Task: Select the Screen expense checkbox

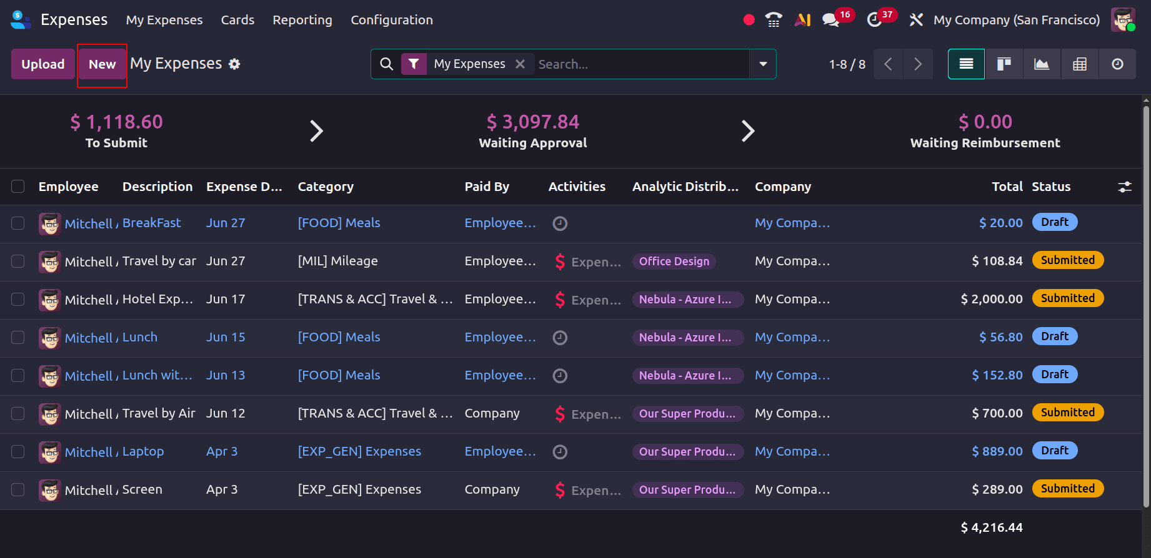Action: coord(18,490)
